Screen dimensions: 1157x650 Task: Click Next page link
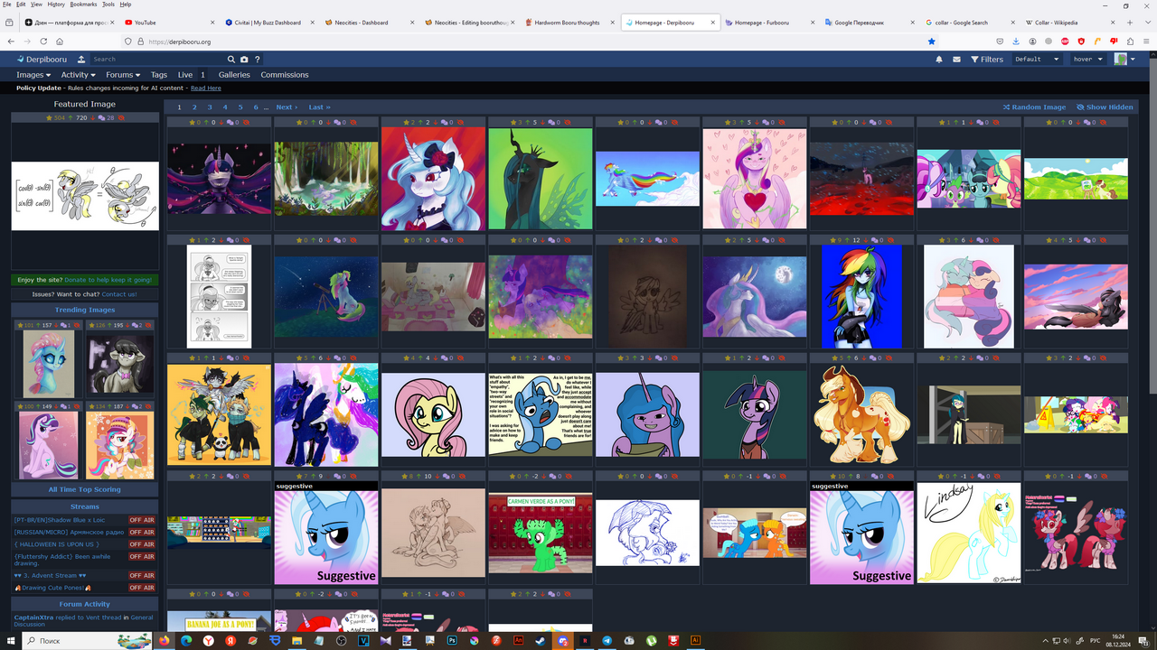(x=287, y=107)
